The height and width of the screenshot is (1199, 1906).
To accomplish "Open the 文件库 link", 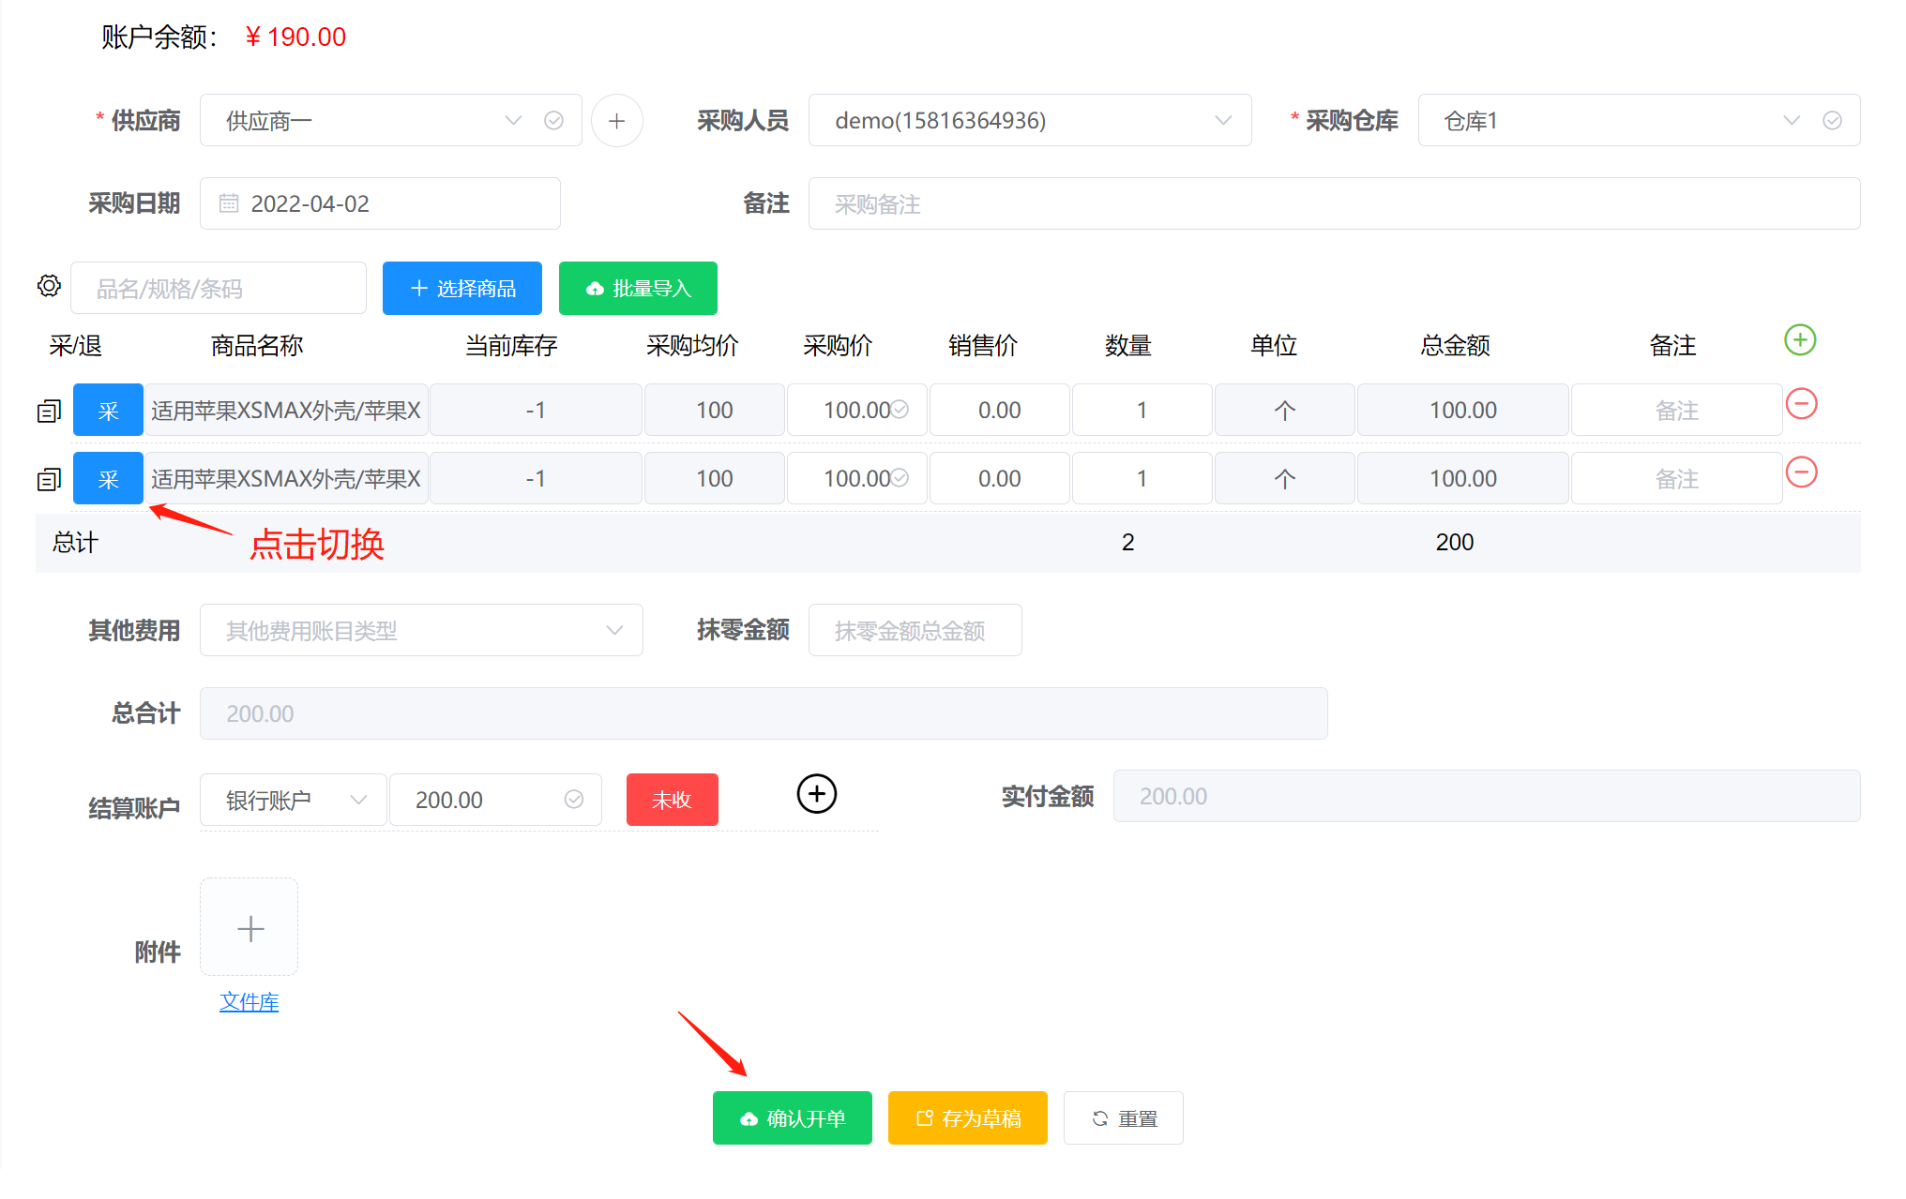I will point(249,1001).
